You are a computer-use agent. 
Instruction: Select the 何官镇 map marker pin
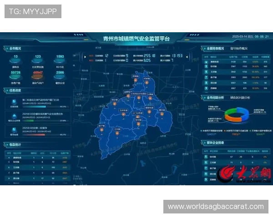147,83
